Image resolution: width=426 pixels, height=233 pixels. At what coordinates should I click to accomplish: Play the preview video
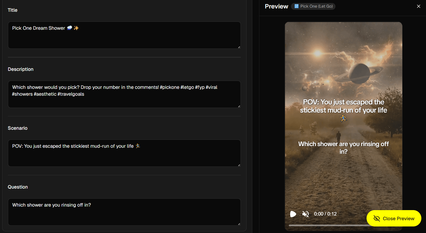(293, 214)
